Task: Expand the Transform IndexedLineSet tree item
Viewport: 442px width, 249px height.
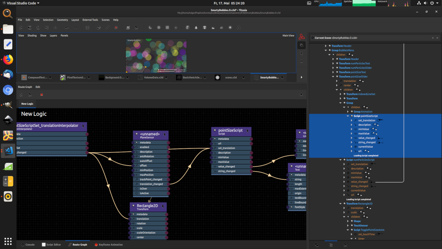Action: point(340,94)
